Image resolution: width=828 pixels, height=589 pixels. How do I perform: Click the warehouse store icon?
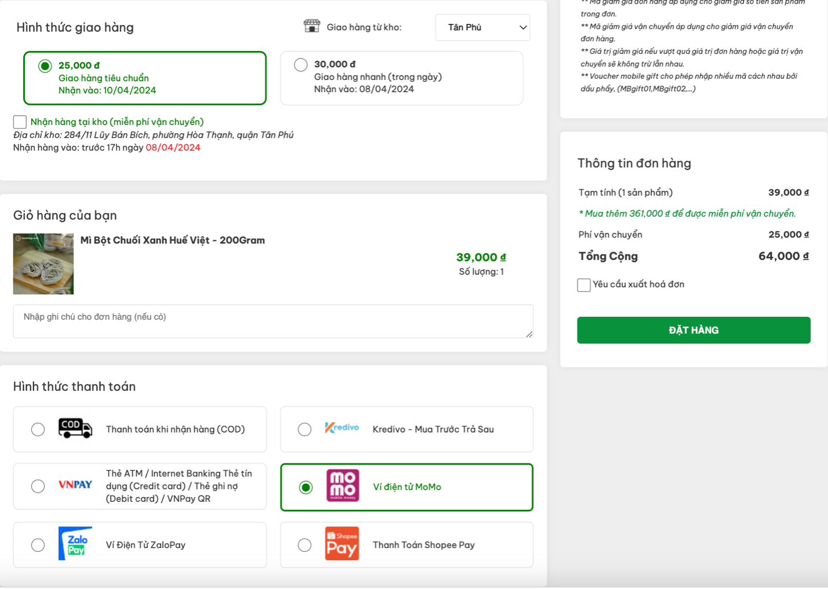(312, 26)
